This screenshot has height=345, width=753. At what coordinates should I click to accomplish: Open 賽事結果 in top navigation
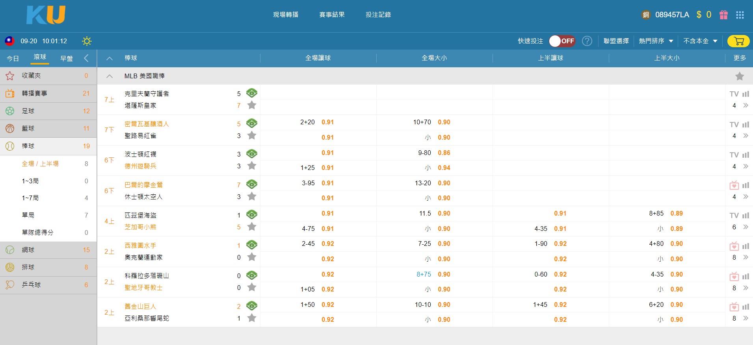coord(332,15)
